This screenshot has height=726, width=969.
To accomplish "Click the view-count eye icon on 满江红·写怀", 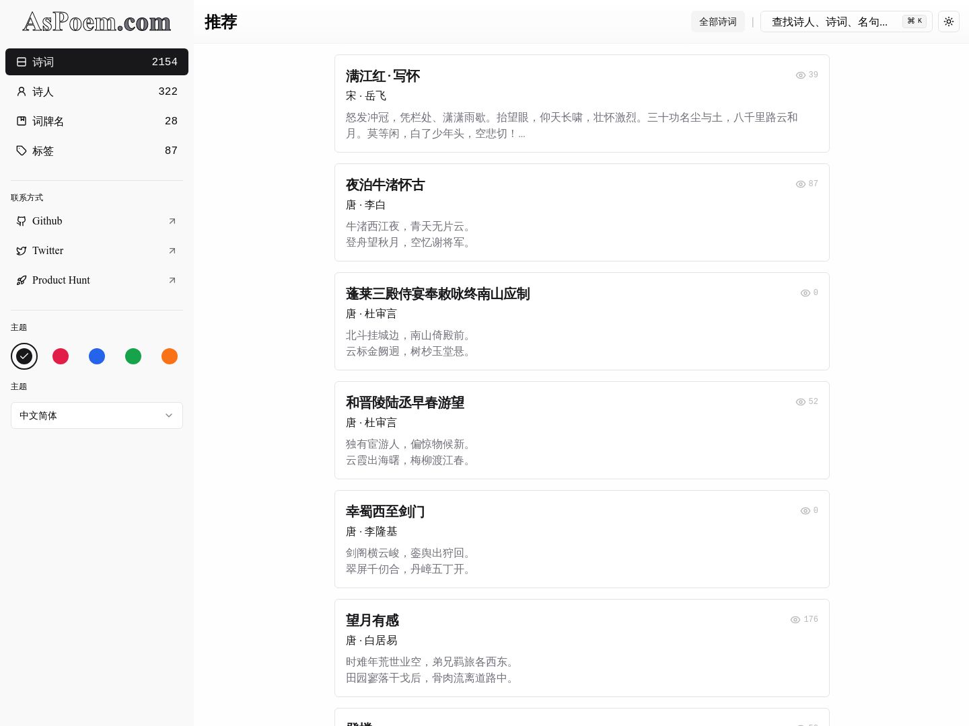I will [801, 75].
